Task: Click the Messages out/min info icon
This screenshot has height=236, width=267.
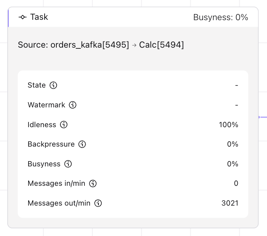Action: point(98,203)
